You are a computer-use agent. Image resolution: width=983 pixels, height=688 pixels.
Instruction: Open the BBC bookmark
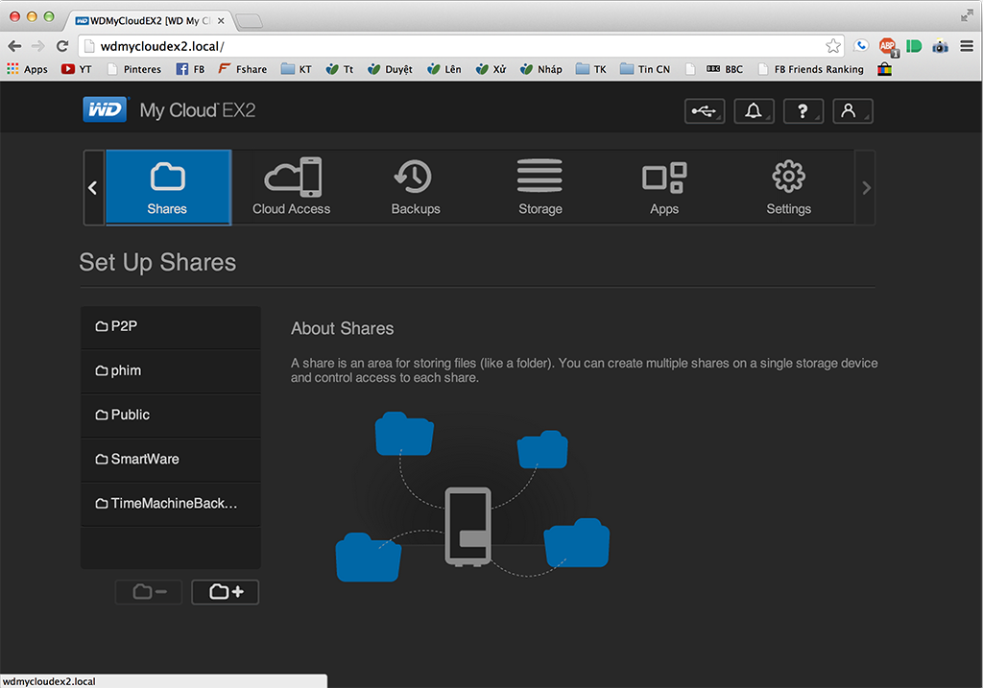click(724, 69)
